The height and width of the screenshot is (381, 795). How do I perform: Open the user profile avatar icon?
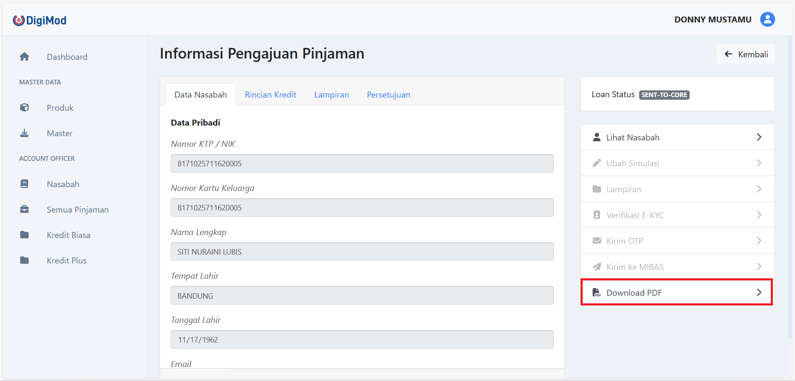pyautogui.click(x=767, y=20)
